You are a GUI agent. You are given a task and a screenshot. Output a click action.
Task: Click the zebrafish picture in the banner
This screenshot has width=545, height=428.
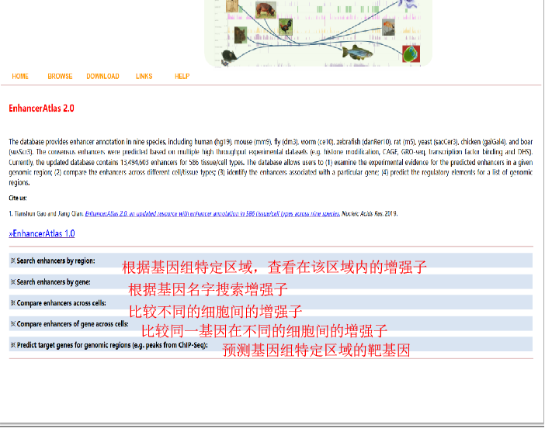[357, 52]
